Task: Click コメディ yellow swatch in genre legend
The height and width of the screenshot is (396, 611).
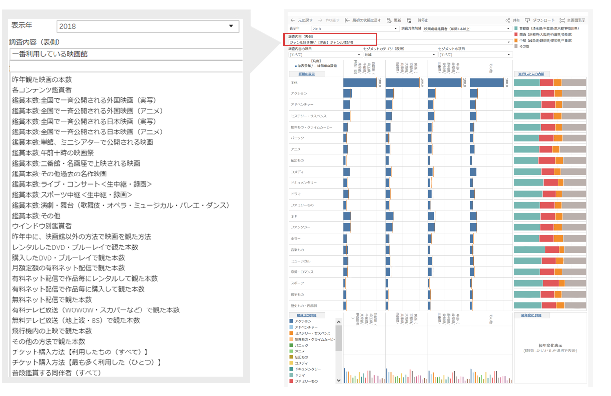Action: coord(291,363)
